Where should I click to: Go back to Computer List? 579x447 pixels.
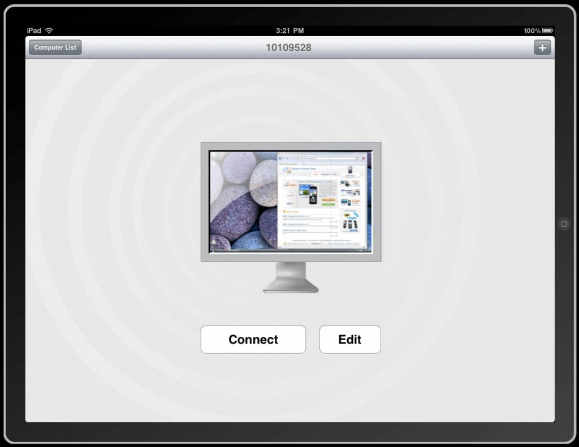(x=55, y=47)
